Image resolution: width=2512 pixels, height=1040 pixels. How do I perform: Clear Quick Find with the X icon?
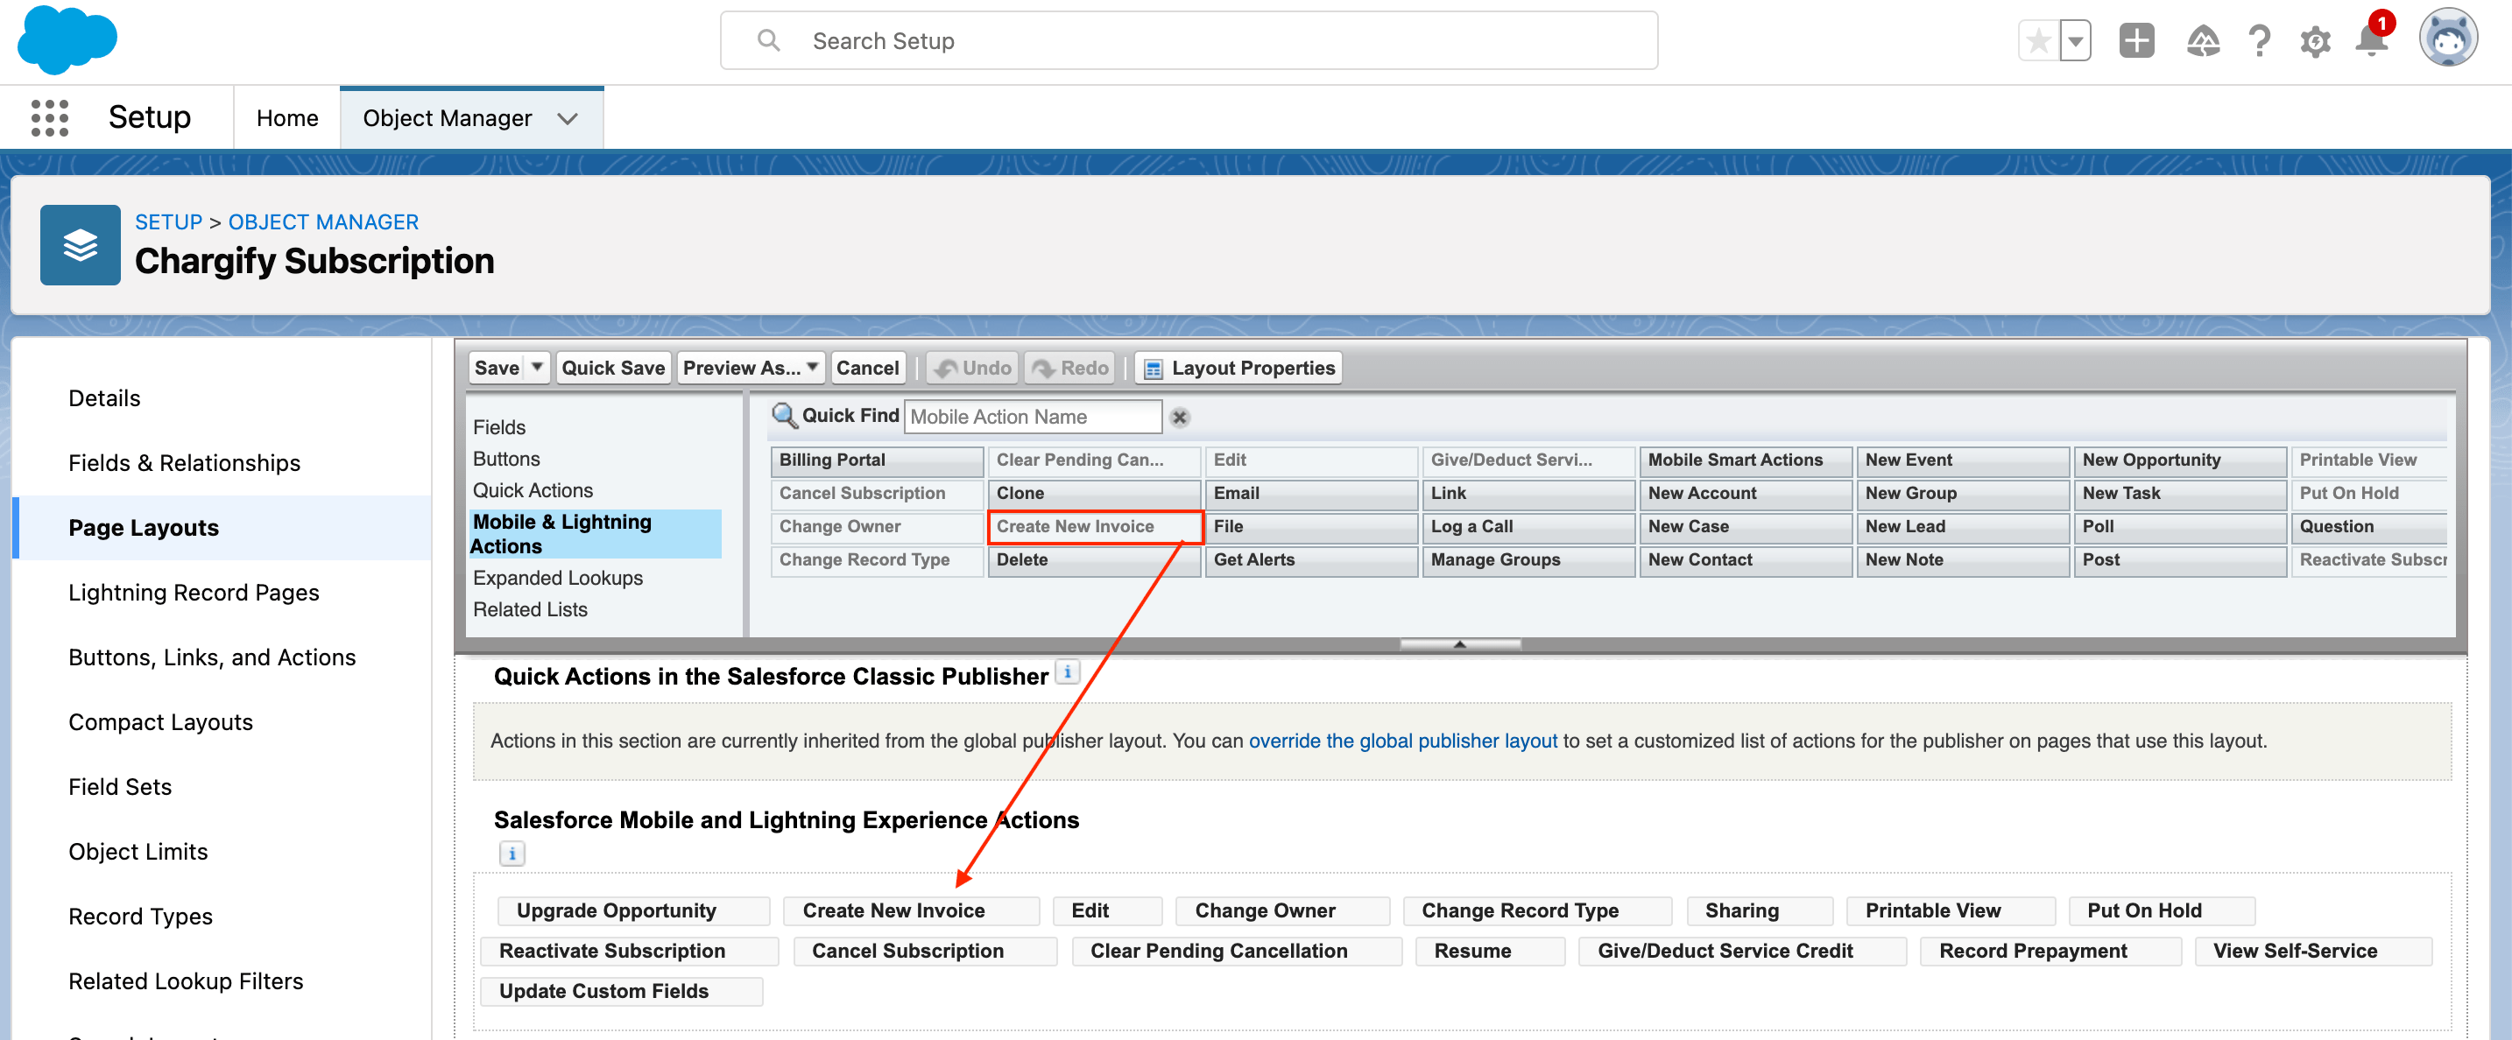(x=1179, y=418)
